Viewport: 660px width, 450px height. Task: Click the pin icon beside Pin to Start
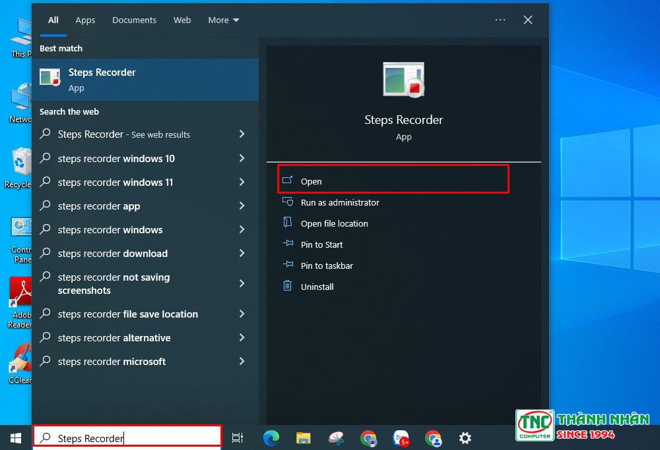(288, 243)
